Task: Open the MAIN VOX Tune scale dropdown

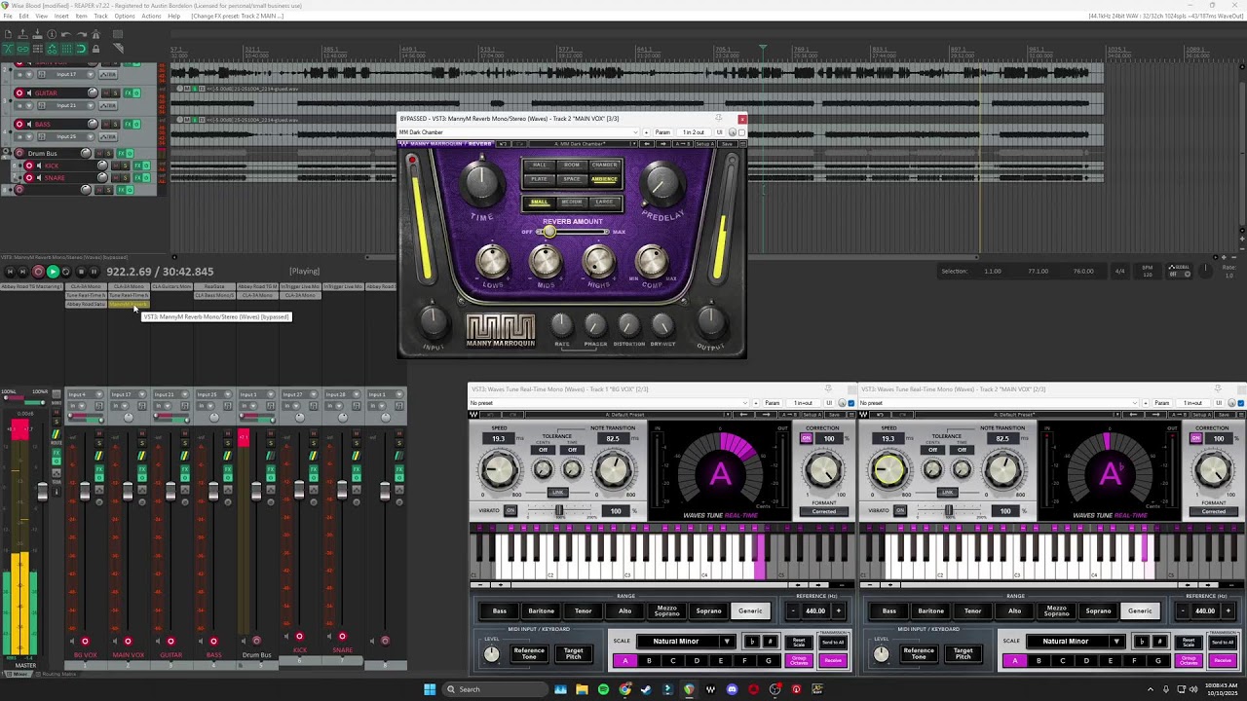Action: [x=1076, y=642]
